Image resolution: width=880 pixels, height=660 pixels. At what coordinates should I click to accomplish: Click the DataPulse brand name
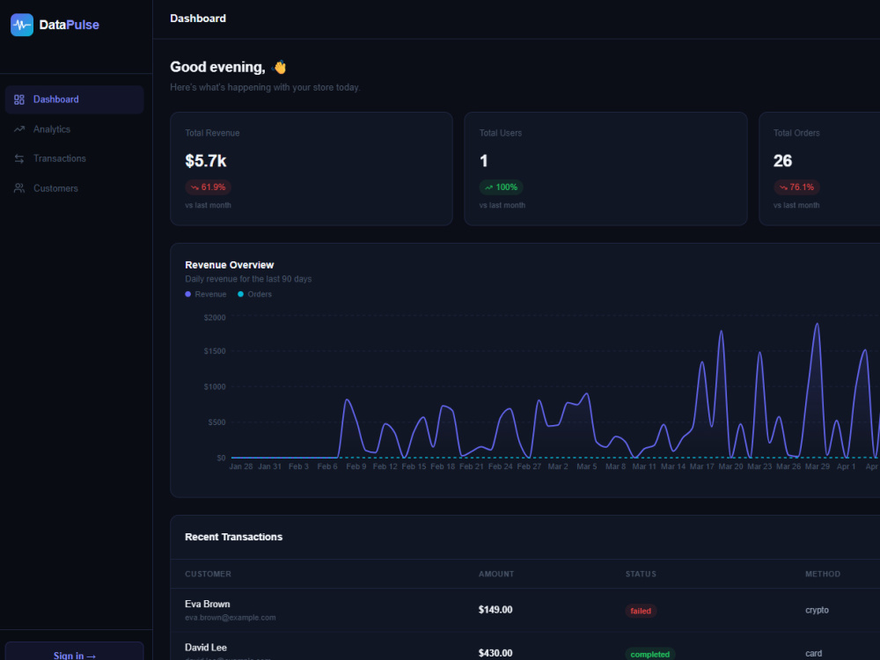[69, 25]
